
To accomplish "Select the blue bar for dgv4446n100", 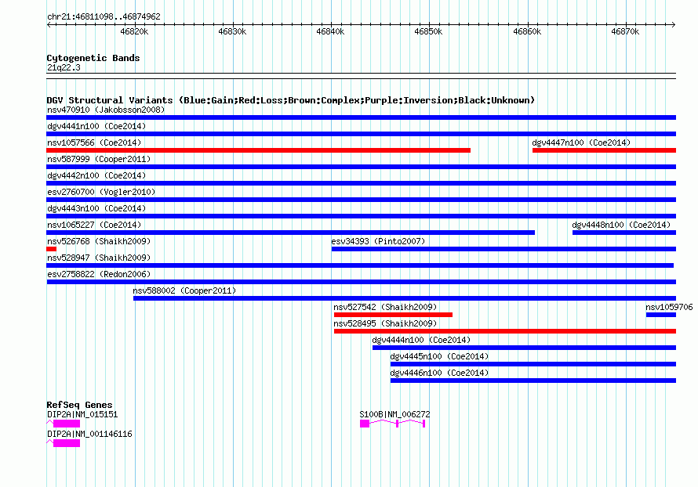I will pos(533,381).
